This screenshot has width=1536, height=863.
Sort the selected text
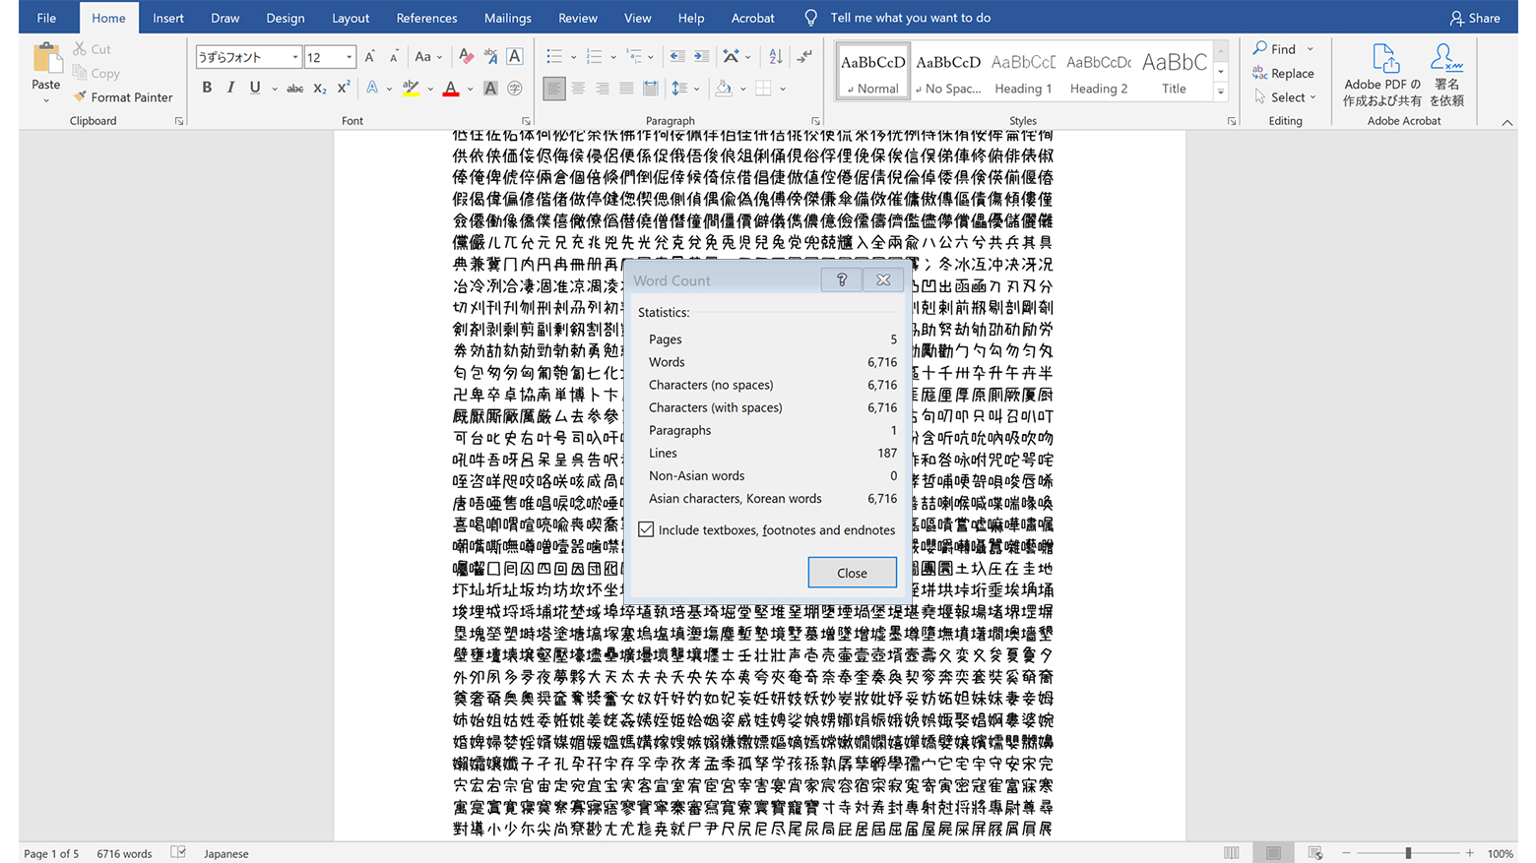tap(776, 57)
